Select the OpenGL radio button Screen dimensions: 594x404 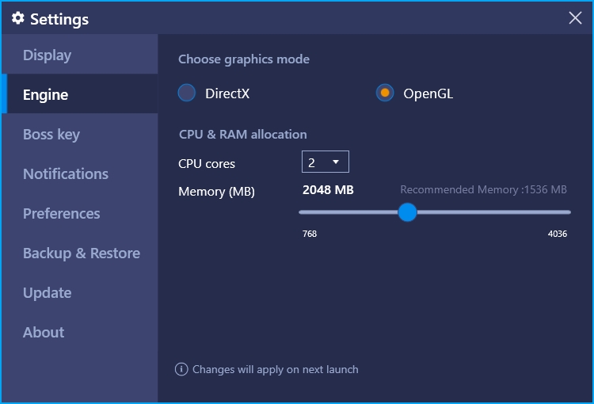point(384,93)
